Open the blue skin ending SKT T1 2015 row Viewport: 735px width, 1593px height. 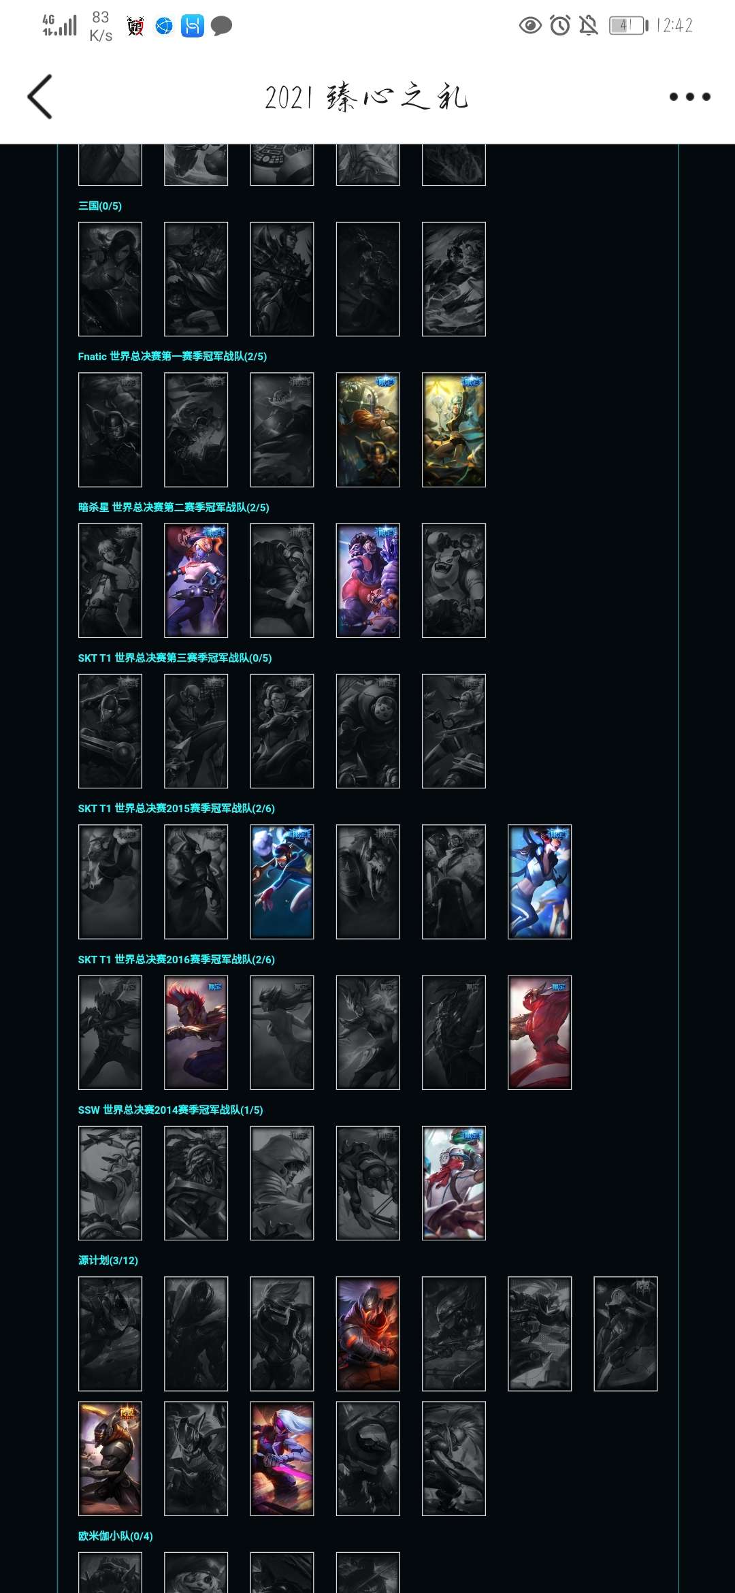click(x=540, y=882)
